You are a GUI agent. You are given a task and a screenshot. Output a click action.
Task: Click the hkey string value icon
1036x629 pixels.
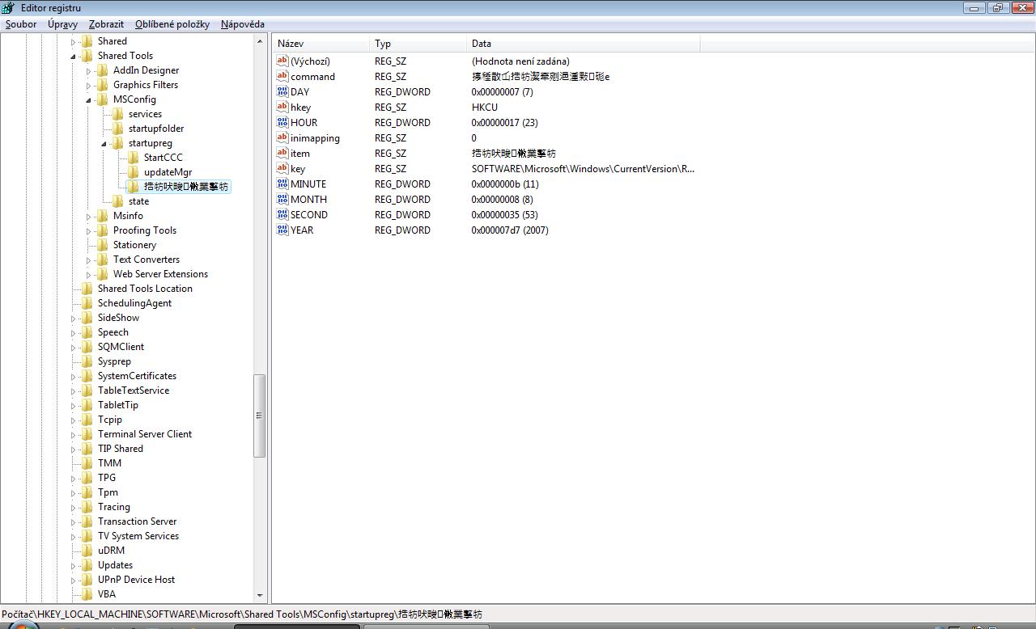[282, 108]
